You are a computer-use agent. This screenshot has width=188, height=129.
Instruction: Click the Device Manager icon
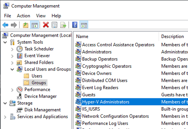(x=19, y=96)
